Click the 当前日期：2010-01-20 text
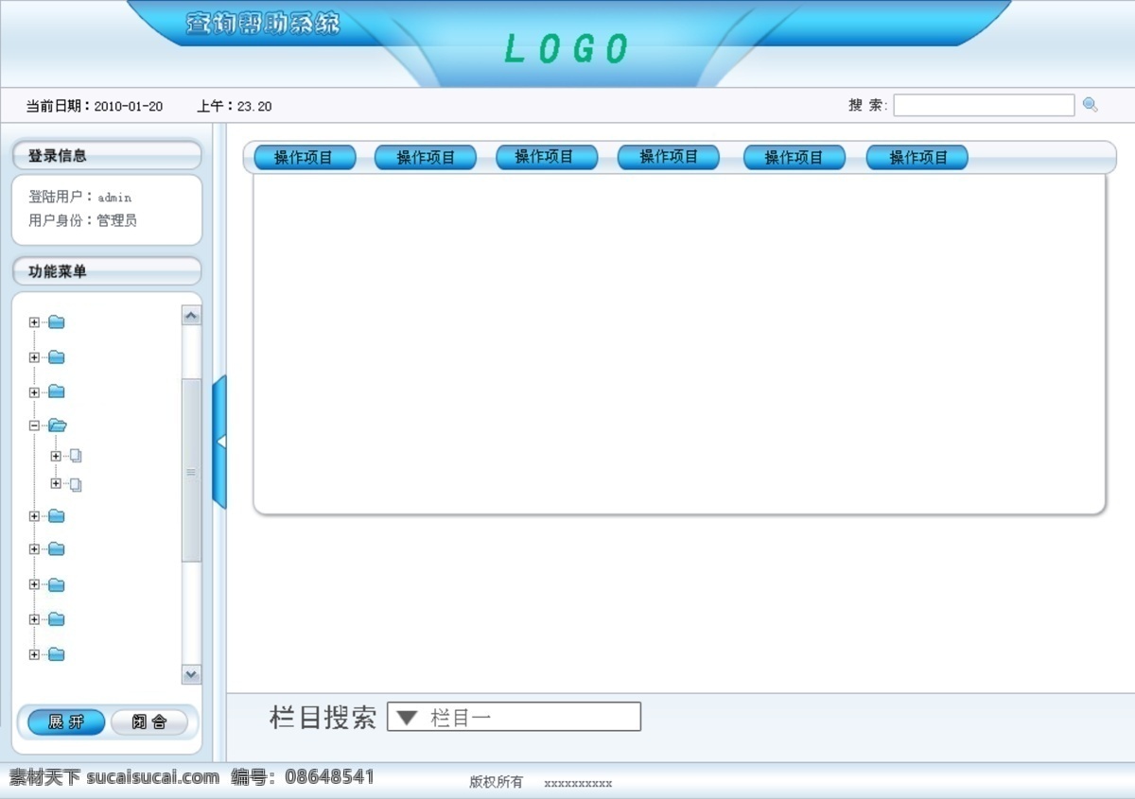 point(95,106)
